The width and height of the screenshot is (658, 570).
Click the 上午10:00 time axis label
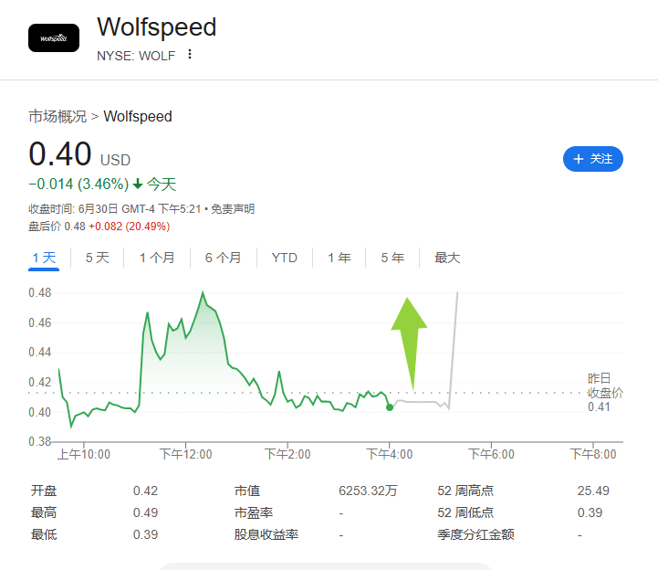coord(84,454)
